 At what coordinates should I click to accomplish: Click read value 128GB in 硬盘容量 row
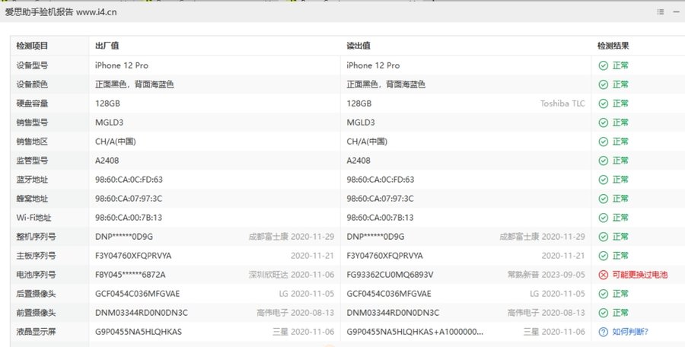pyautogui.click(x=359, y=103)
